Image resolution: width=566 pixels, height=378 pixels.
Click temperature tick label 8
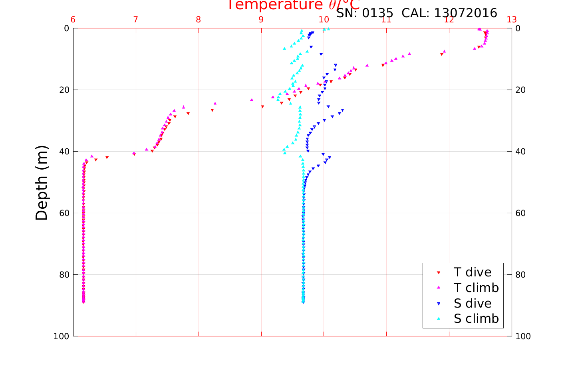coord(199,20)
